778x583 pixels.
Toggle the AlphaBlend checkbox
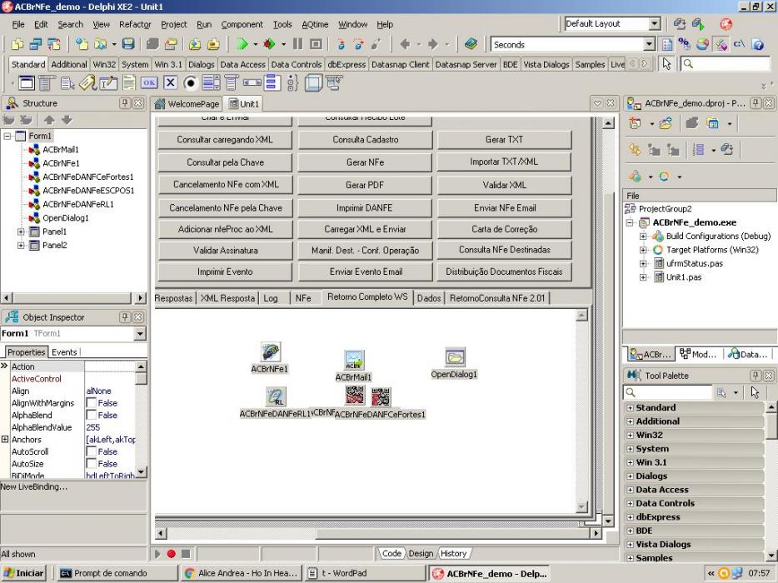92,416
